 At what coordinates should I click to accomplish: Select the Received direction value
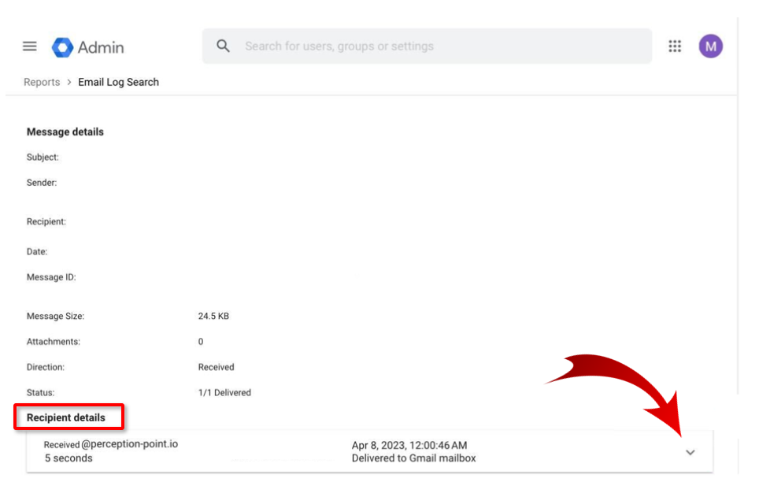(216, 367)
